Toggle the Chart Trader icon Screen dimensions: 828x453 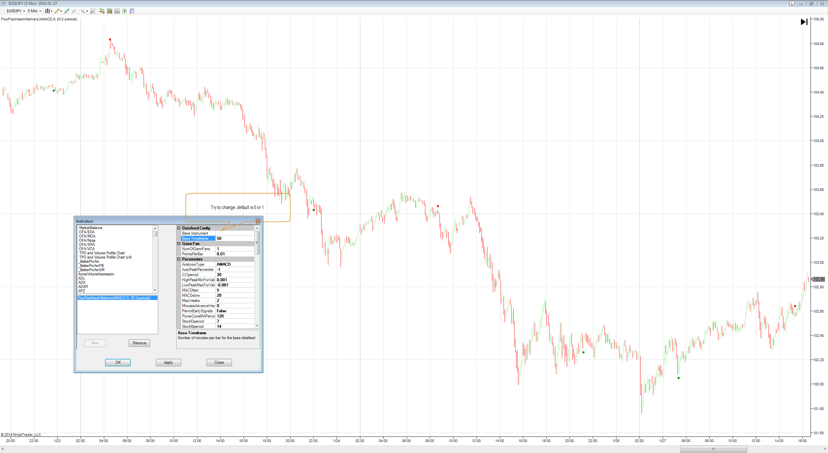click(x=102, y=11)
